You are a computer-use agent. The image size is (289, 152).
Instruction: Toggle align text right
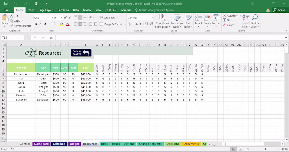coord(85,24)
